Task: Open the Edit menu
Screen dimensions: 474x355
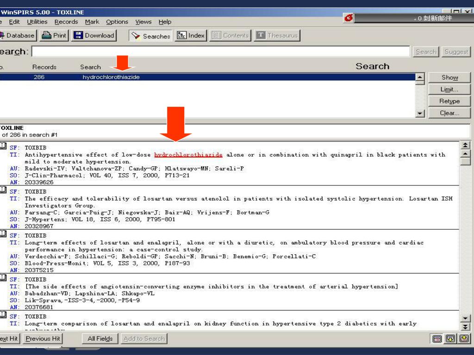Action: [14, 22]
